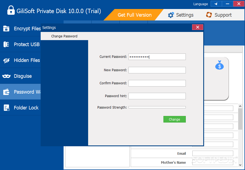Close the Settings dialog
The image size is (245, 170).
[198, 27]
